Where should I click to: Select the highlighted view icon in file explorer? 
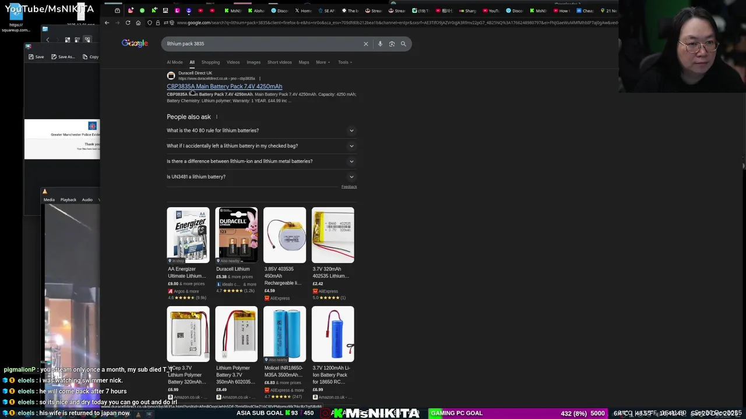tap(87, 40)
